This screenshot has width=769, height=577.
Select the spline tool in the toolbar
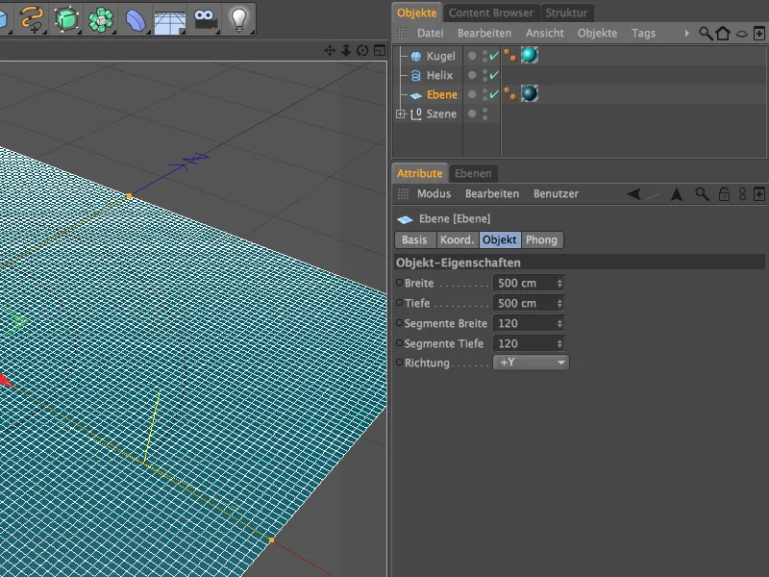coord(32,19)
